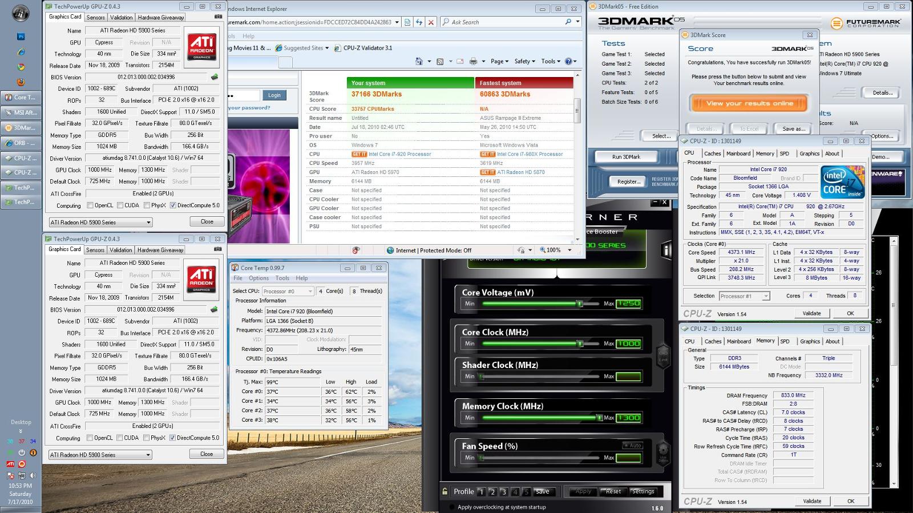Switch to MSI Afterburner taskbar button
Image resolution: width=913 pixels, height=513 pixels.
21,112
